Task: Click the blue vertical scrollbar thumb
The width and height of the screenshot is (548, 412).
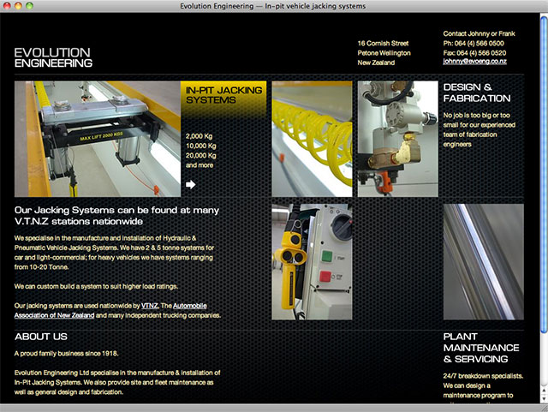Action: (x=544, y=174)
